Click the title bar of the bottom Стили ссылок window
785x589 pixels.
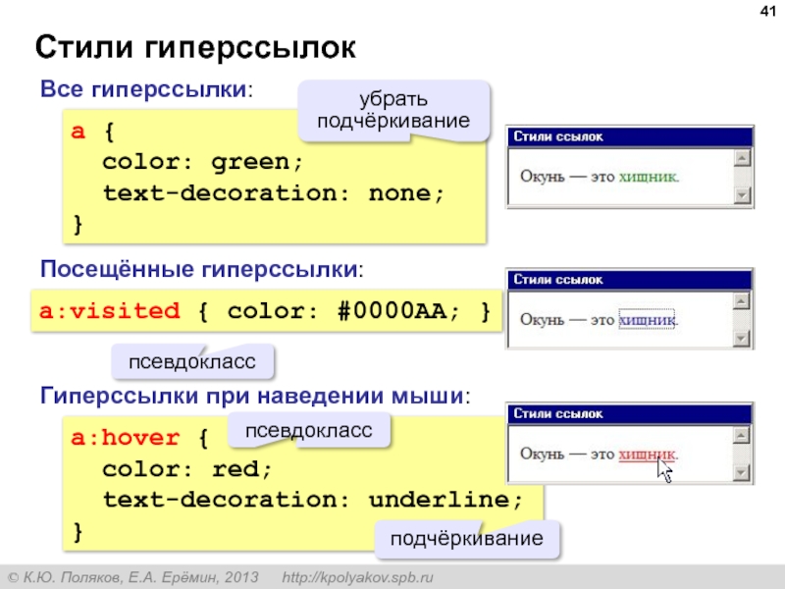(630, 414)
